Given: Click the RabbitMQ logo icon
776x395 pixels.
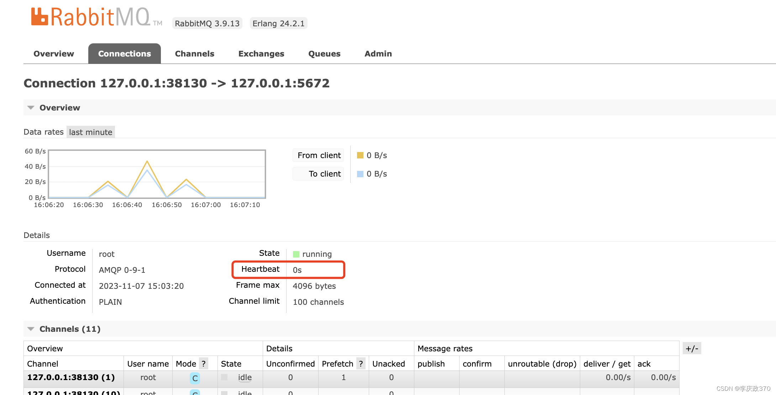Looking at the screenshot, I should click(39, 16).
